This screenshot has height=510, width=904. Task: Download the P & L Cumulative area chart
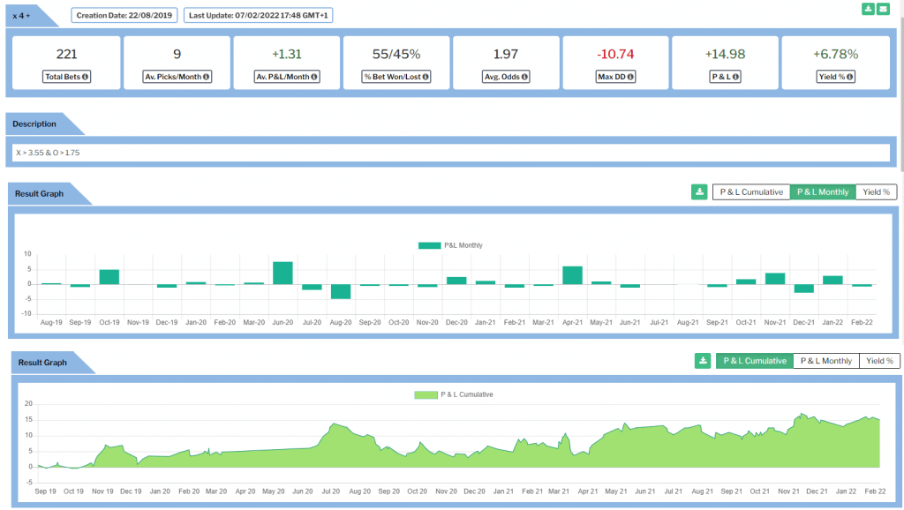(x=703, y=360)
